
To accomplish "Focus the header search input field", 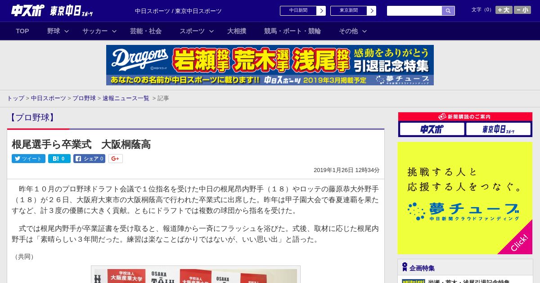I will [x=414, y=11].
